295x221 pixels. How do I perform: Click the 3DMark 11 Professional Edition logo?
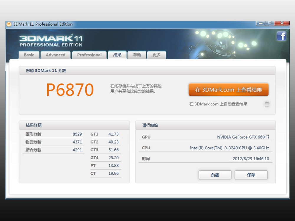coord(51,40)
